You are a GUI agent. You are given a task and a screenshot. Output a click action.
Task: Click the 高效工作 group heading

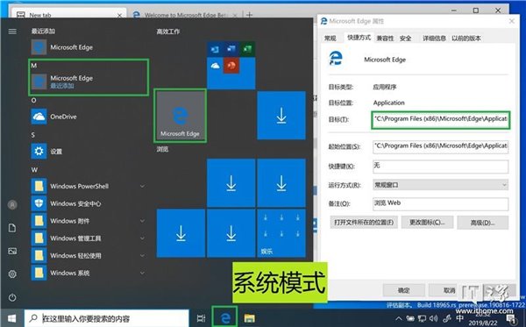tap(168, 32)
